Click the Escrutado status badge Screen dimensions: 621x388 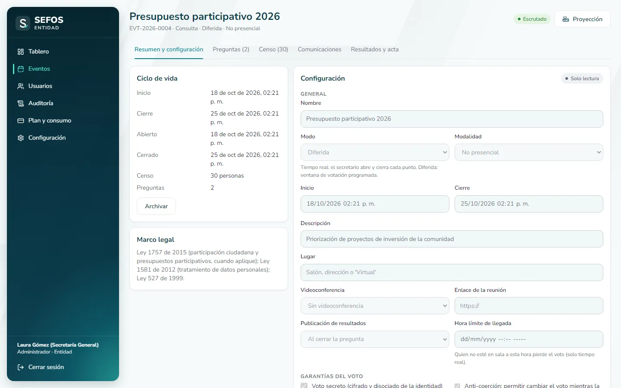(x=532, y=19)
